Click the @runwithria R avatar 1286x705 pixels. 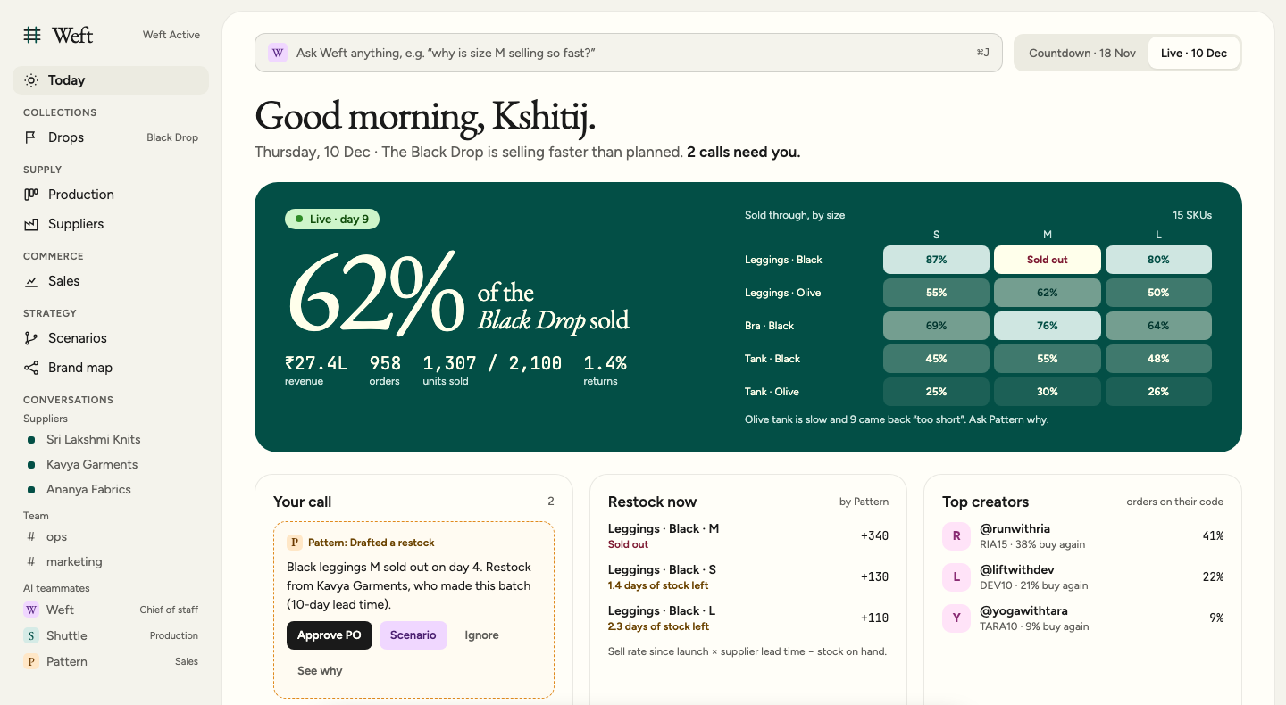coord(956,536)
